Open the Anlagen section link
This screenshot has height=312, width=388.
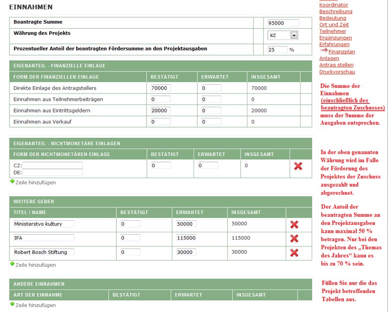[329, 58]
